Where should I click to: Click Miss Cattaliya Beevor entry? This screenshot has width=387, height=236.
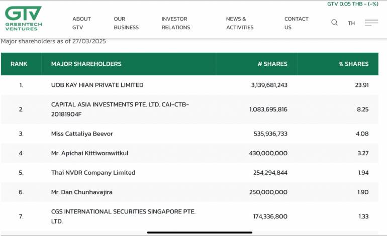point(82,134)
